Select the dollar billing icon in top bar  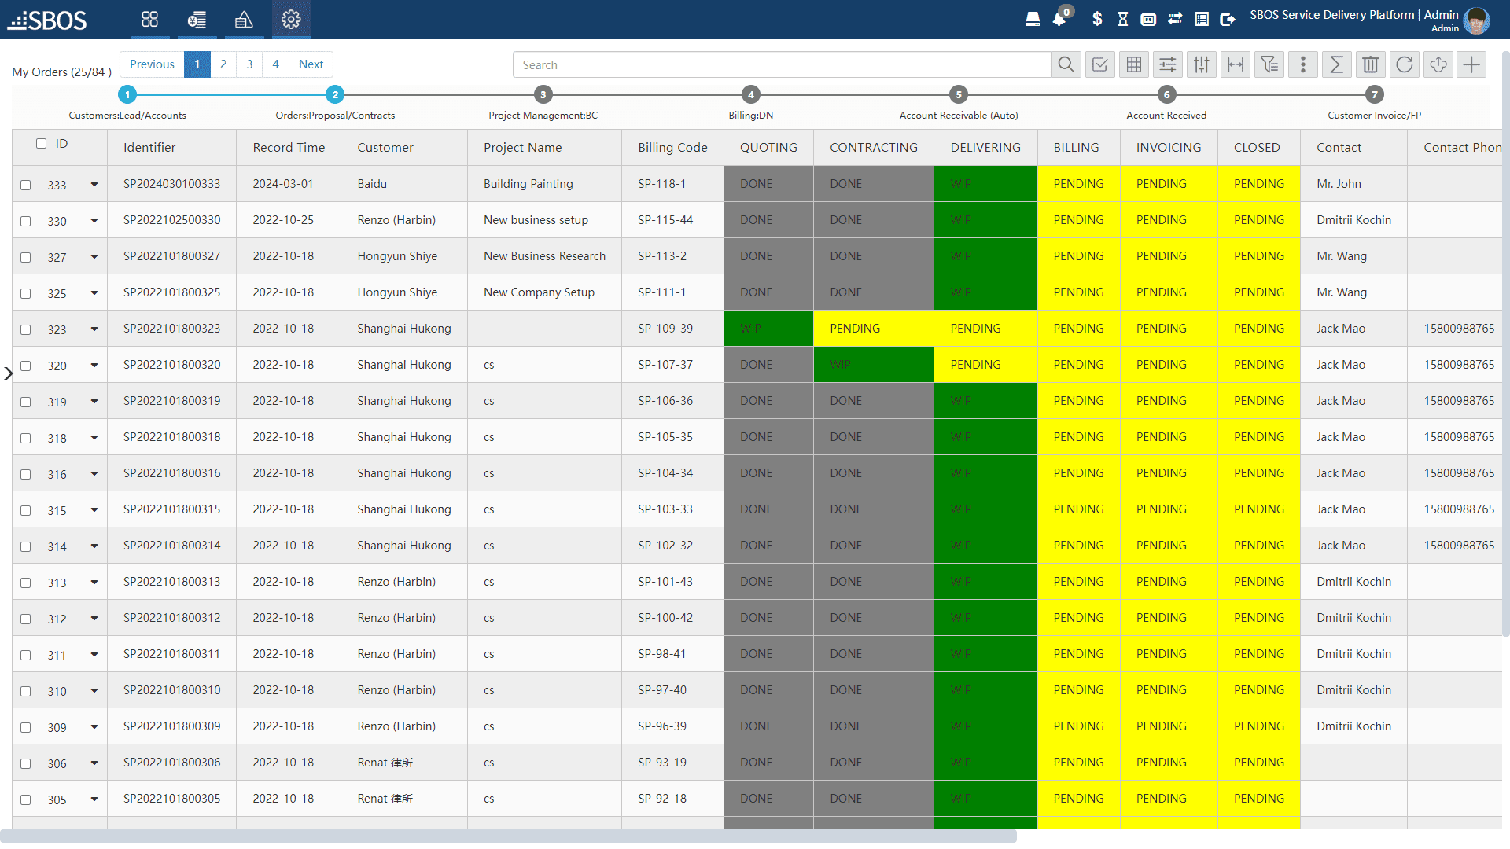1096,18
